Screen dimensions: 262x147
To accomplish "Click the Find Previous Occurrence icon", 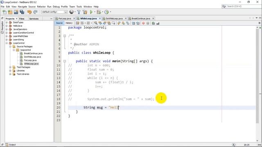I will [x=100, y=23].
